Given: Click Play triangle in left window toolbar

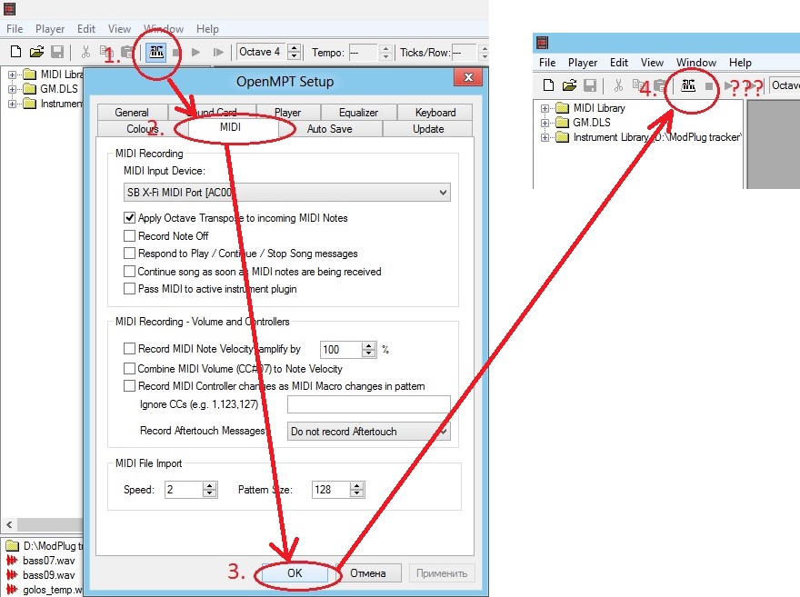Looking at the screenshot, I should point(196,52).
